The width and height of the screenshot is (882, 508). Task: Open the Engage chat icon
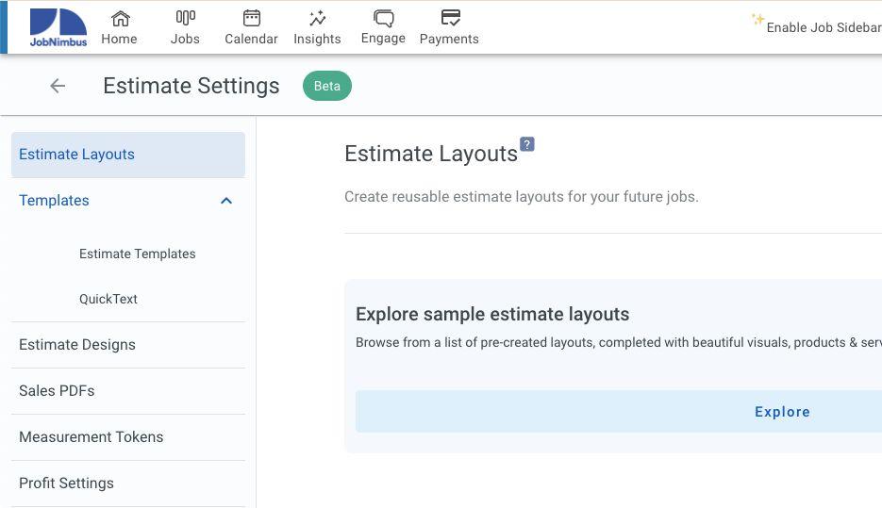click(x=383, y=19)
